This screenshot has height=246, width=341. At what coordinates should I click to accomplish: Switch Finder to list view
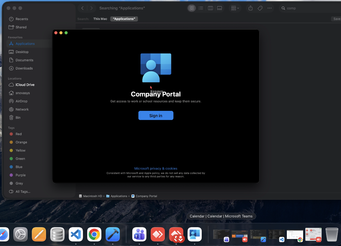coord(201,8)
